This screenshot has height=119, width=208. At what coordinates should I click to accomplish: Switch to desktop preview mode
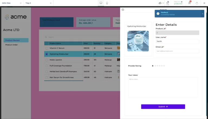[101, 3]
